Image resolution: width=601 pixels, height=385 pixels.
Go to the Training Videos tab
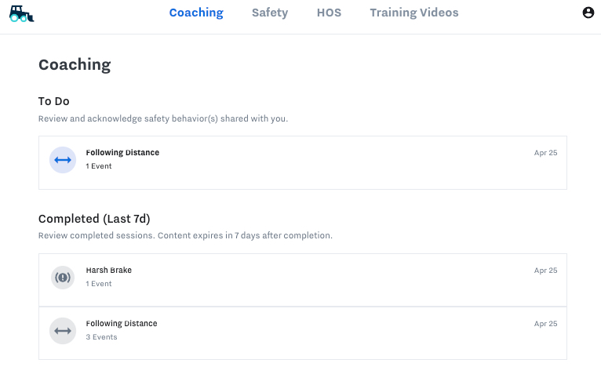tap(413, 13)
